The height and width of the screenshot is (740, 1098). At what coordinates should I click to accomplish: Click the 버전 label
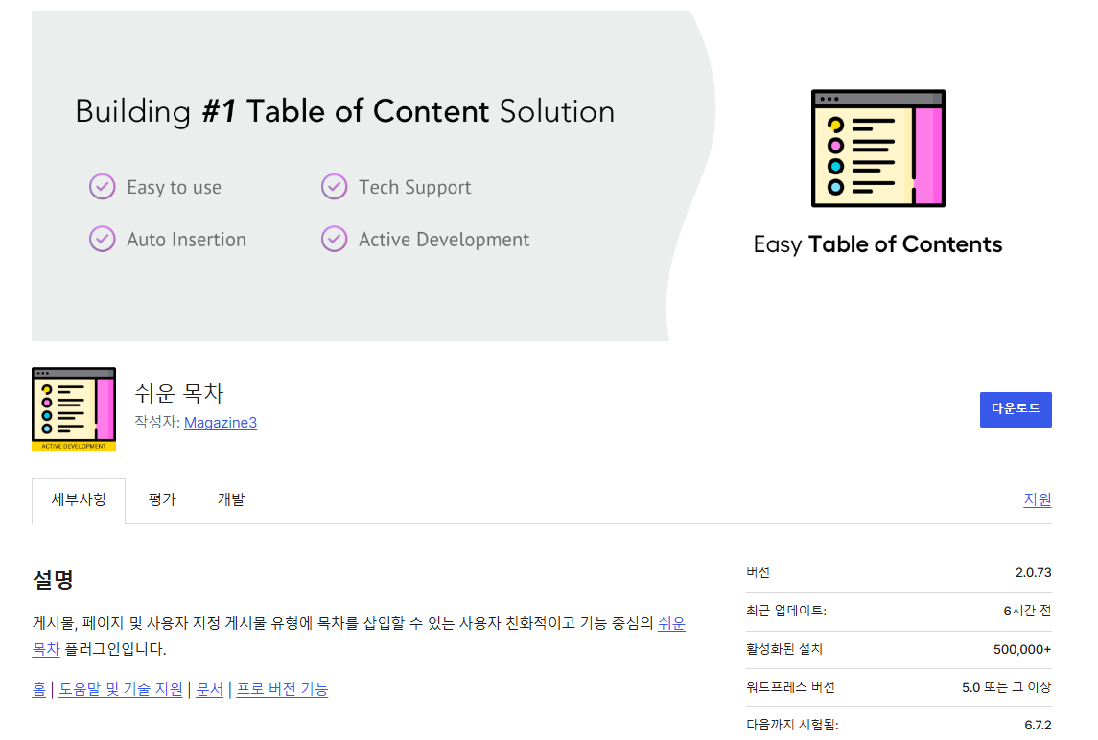(758, 572)
